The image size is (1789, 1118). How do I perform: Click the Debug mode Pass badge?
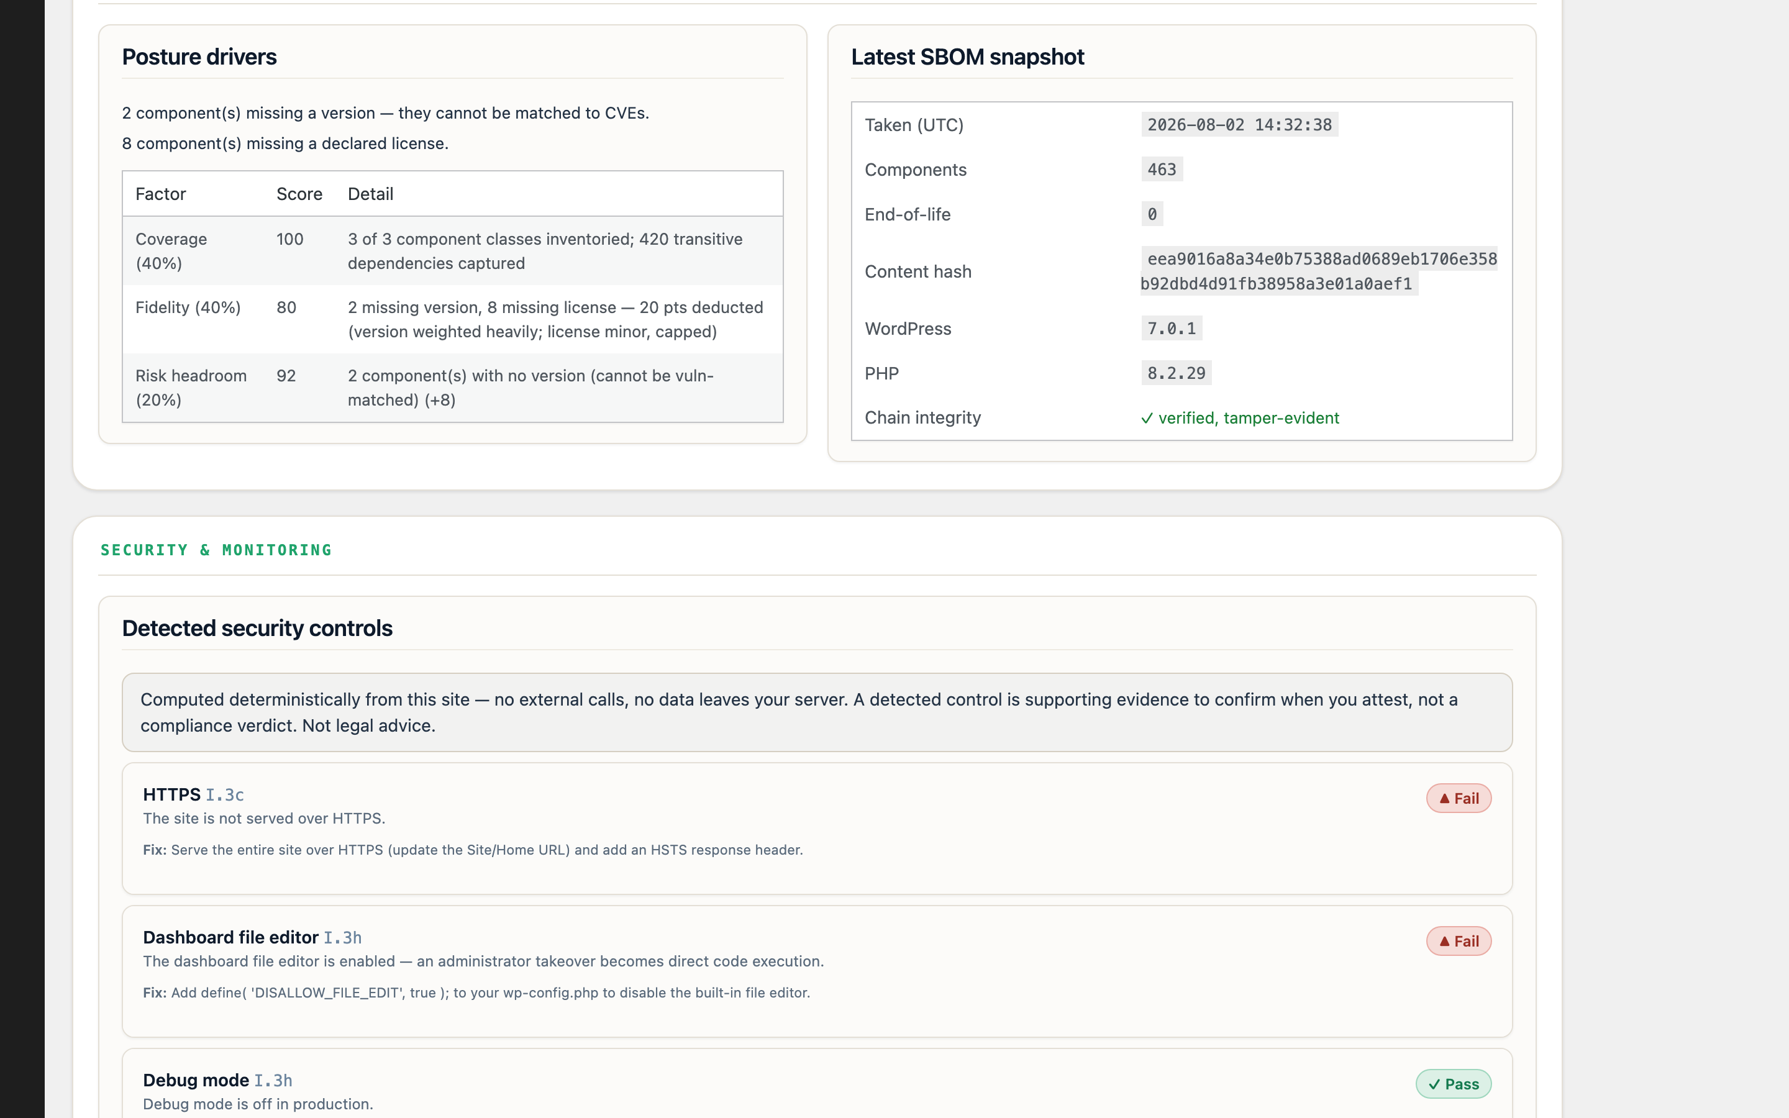tap(1453, 1084)
